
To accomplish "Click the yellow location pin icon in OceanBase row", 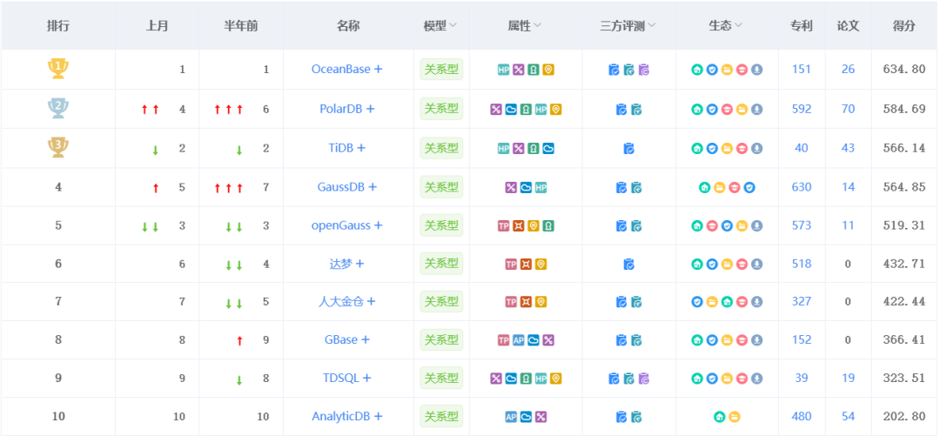I will [x=548, y=70].
